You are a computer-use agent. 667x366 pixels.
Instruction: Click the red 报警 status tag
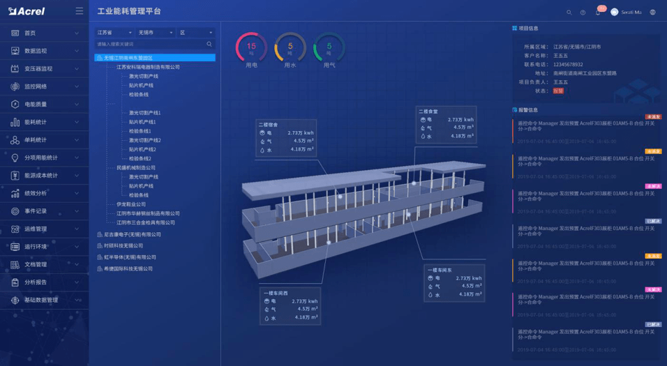558,91
